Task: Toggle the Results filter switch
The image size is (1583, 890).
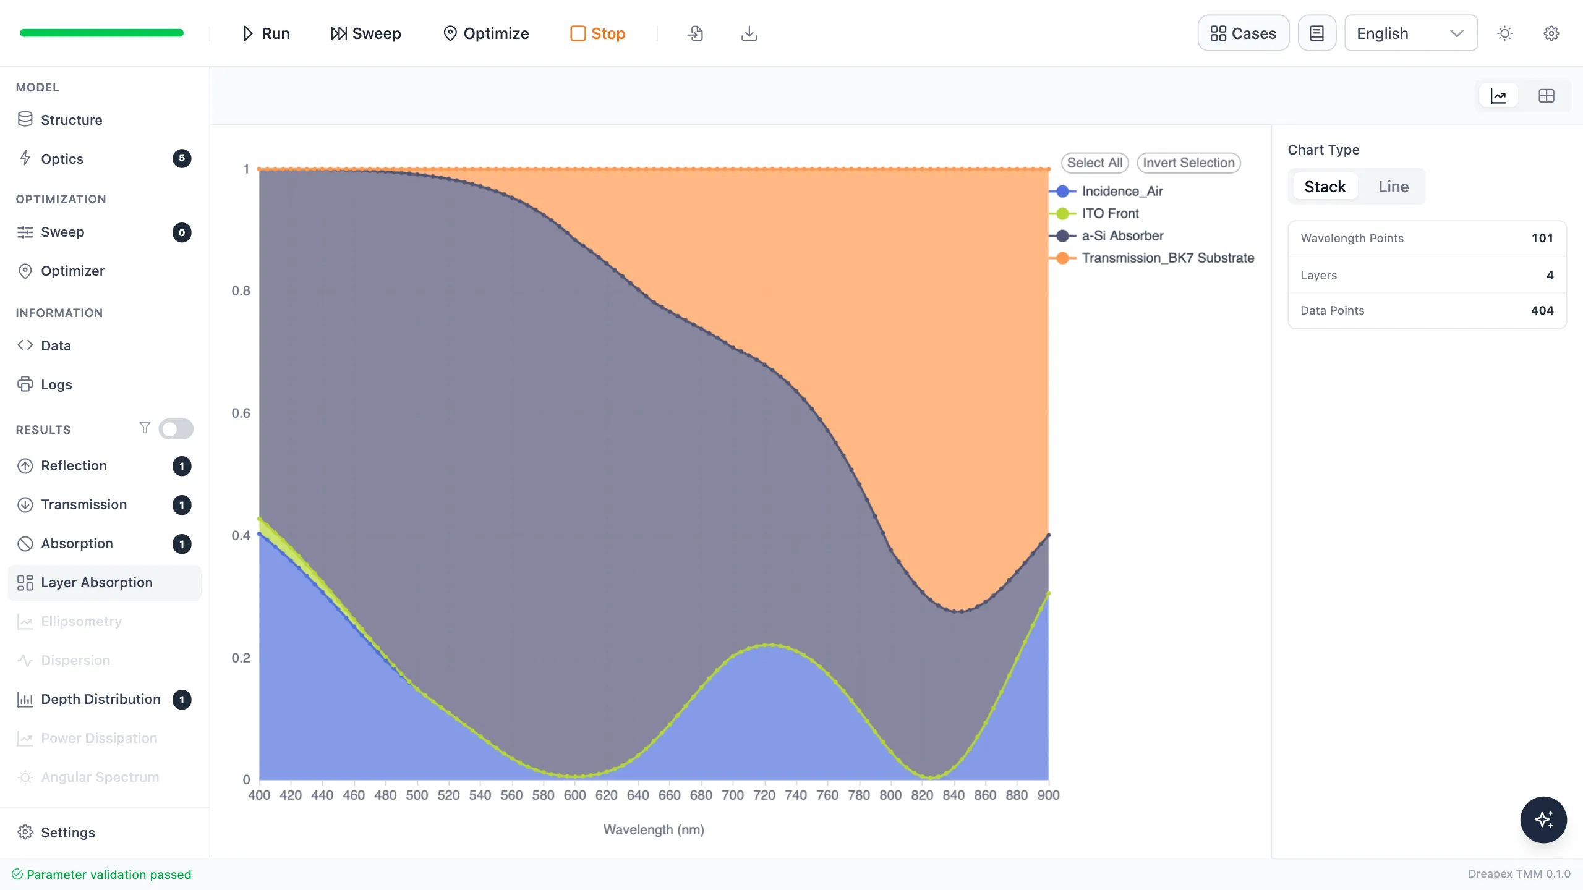Action: (176, 429)
